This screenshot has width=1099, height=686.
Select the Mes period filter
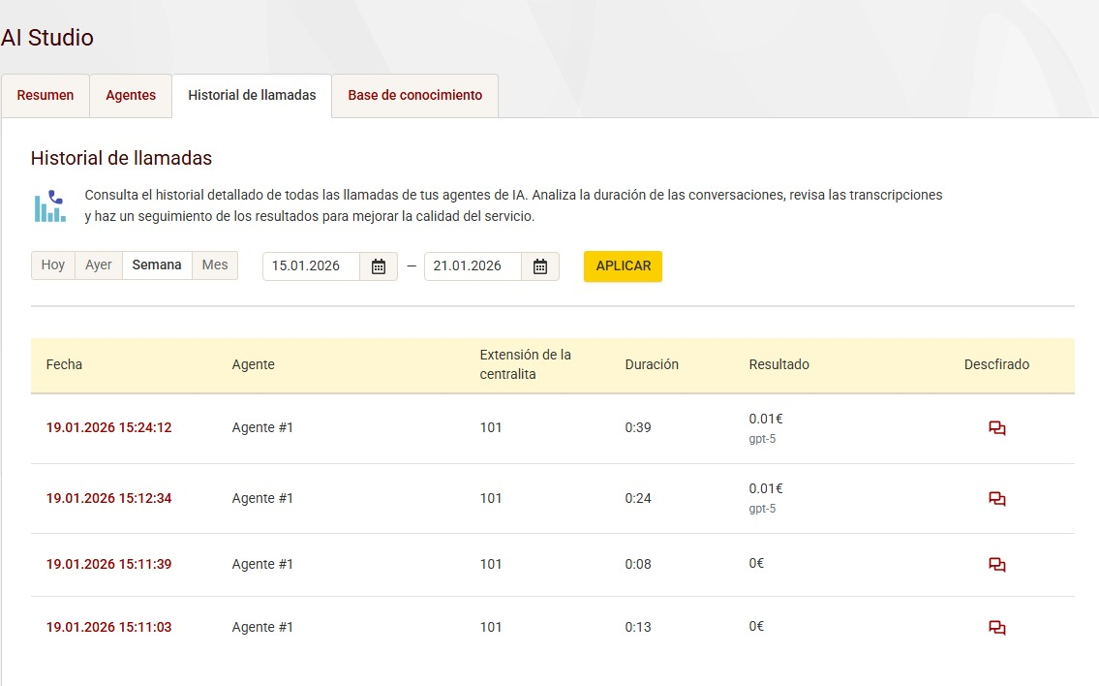click(x=215, y=265)
